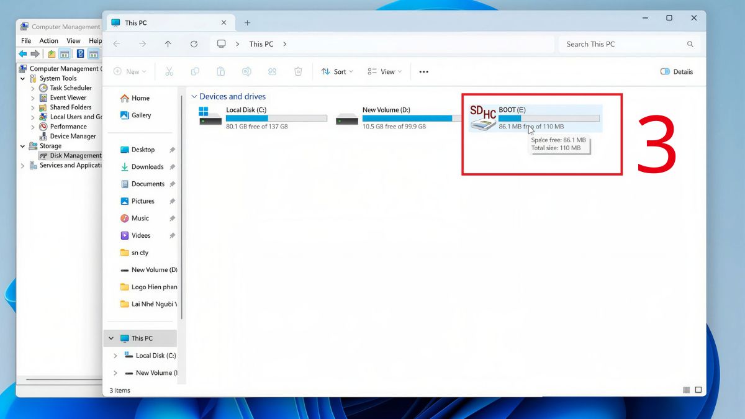Open View menu in Computer Management
This screenshot has height=419, width=745.
74,41
